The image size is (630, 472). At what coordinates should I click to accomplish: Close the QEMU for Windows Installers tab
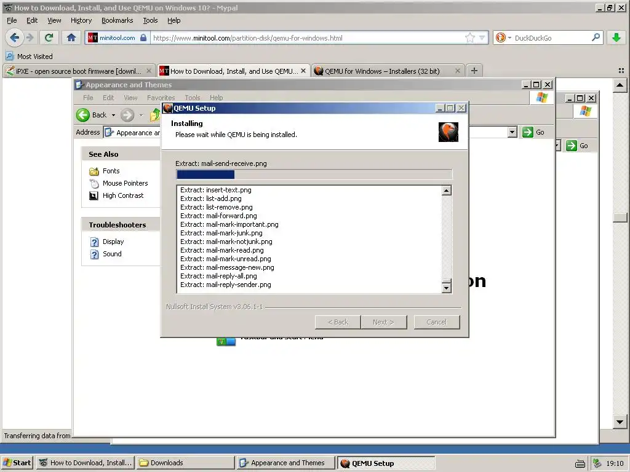click(457, 71)
